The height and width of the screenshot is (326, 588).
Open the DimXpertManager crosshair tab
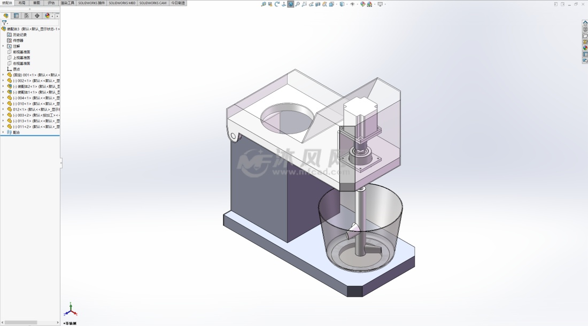coord(37,16)
